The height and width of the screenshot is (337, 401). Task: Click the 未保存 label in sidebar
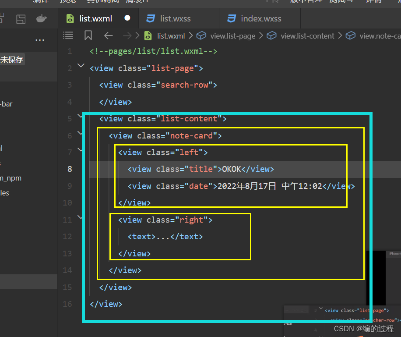tap(12, 60)
